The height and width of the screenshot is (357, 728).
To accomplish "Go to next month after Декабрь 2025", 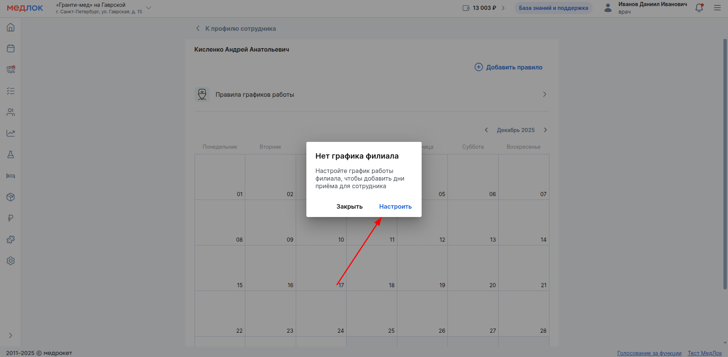I will click(545, 130).
